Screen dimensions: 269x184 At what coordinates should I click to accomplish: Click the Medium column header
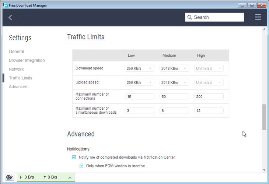[x=169, y=56]
